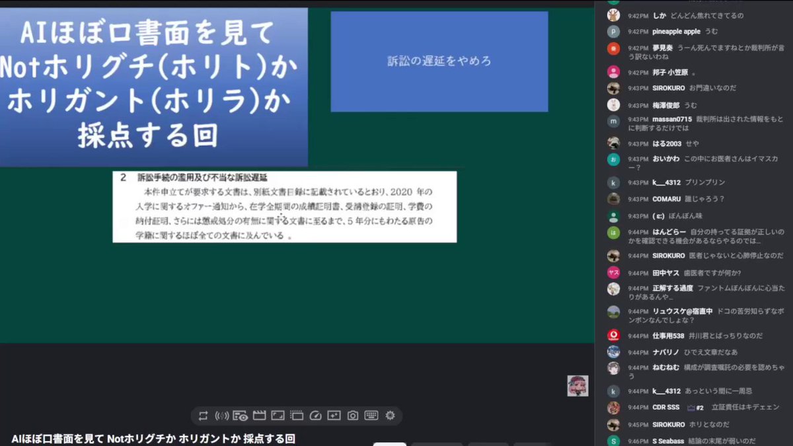
Task: Click the dashed-top window icon in toolbar
Action: click(297, 416)
